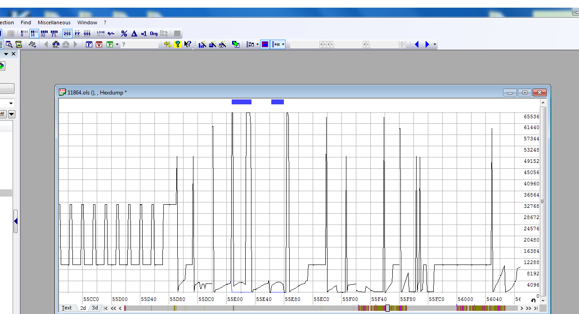Image resolution: width=579 pixels, height=314 pixels.
Task: Open the Window menu
Action: 87,22
